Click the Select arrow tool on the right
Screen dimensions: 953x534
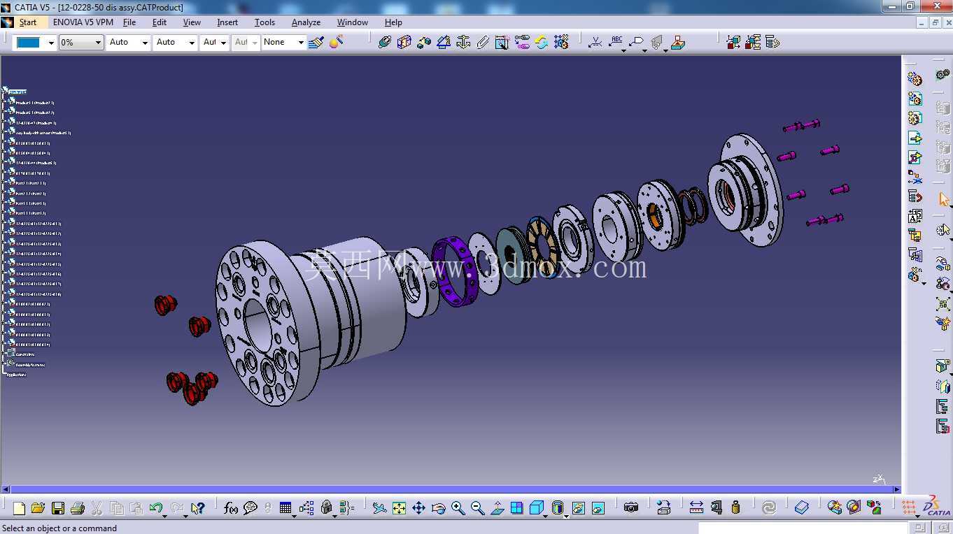point(943,200)
